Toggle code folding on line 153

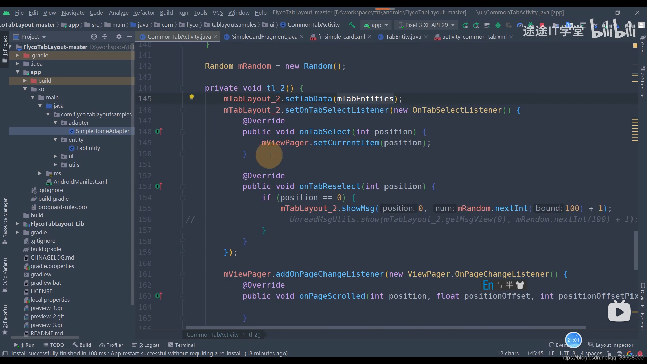(183, 187)
